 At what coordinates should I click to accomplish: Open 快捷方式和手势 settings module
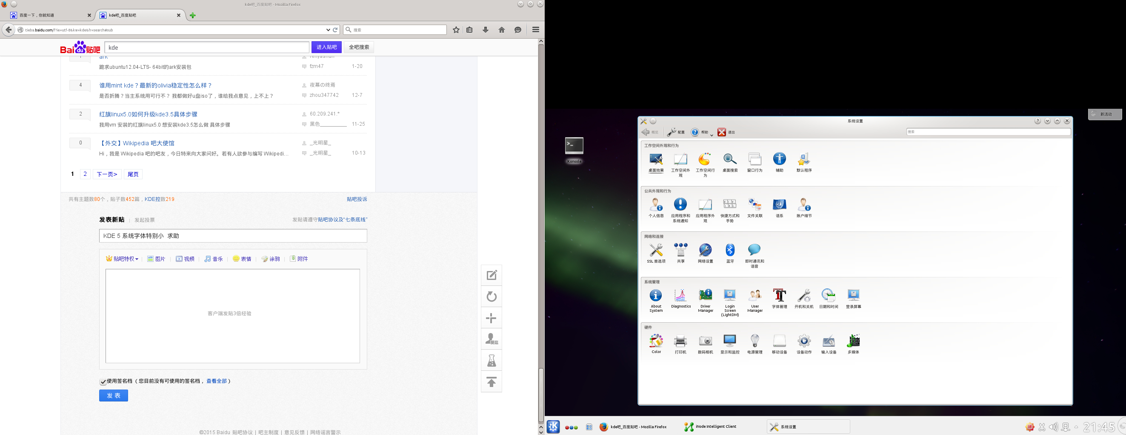[729, 210]
